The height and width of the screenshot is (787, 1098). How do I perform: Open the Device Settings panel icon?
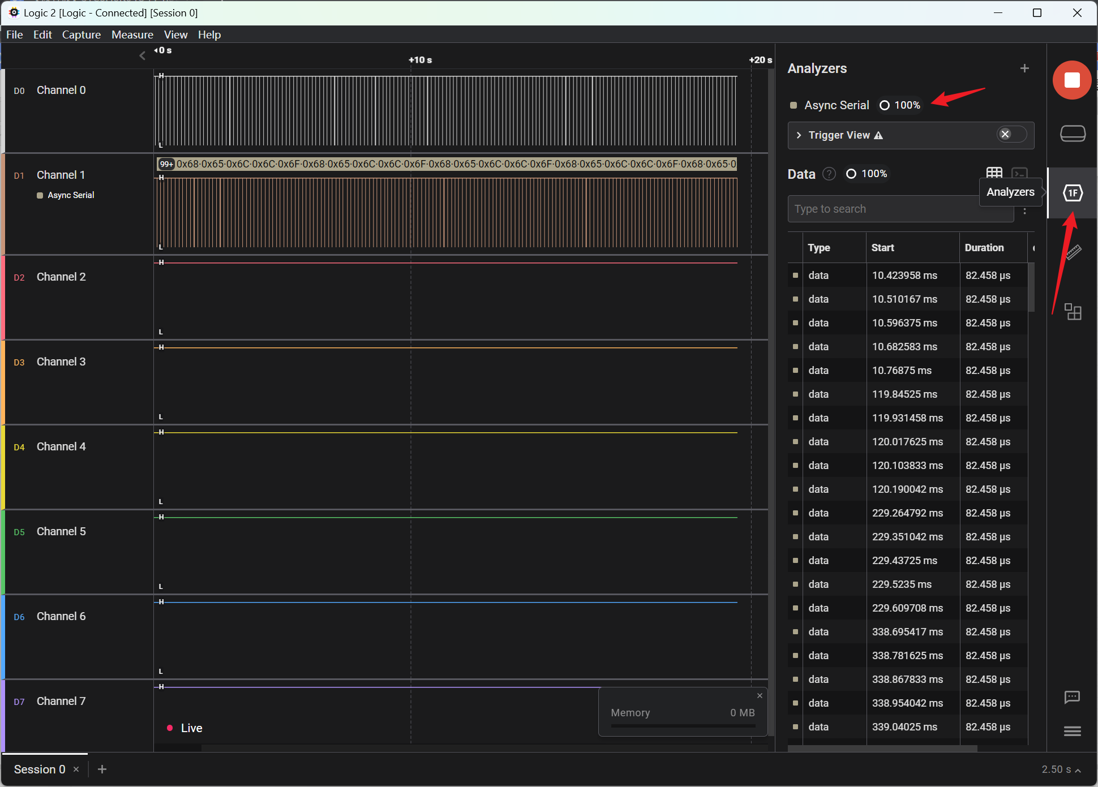[1072, 134]
